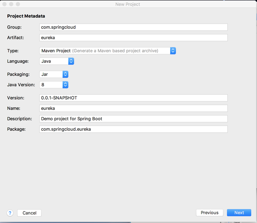
Task: Click the red close window button
Action: [x=4, y=4]
